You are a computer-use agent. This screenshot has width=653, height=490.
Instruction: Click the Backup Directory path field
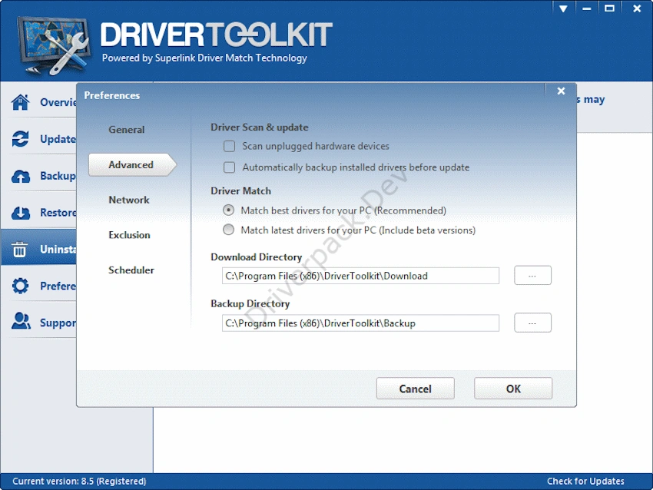(360, 323)
